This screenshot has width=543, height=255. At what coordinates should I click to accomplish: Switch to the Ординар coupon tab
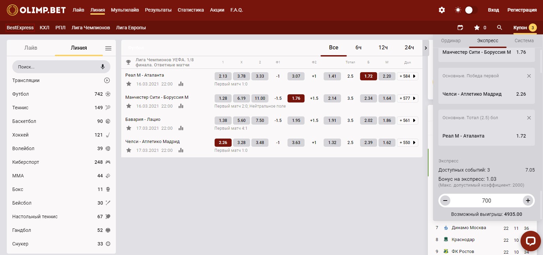[x=451, y=41]
